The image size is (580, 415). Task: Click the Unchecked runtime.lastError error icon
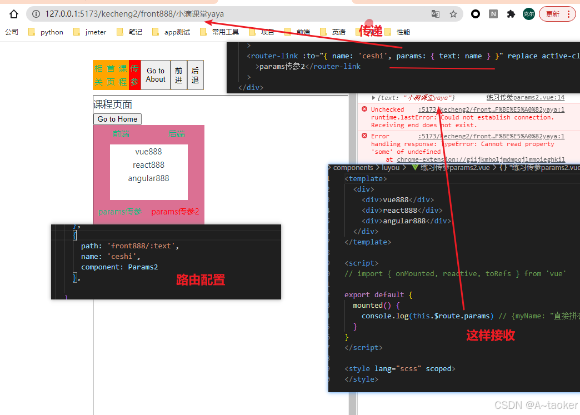point(364,109)
